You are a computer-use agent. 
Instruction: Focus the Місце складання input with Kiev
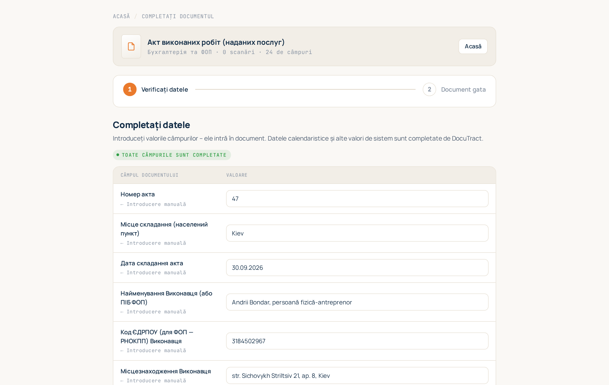(x=357, y=233)
